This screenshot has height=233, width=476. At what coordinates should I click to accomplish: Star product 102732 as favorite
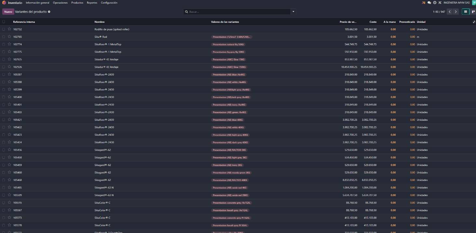[9, 29]
